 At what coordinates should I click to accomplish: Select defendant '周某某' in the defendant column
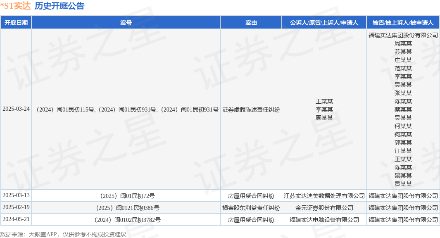click(403, 43)
